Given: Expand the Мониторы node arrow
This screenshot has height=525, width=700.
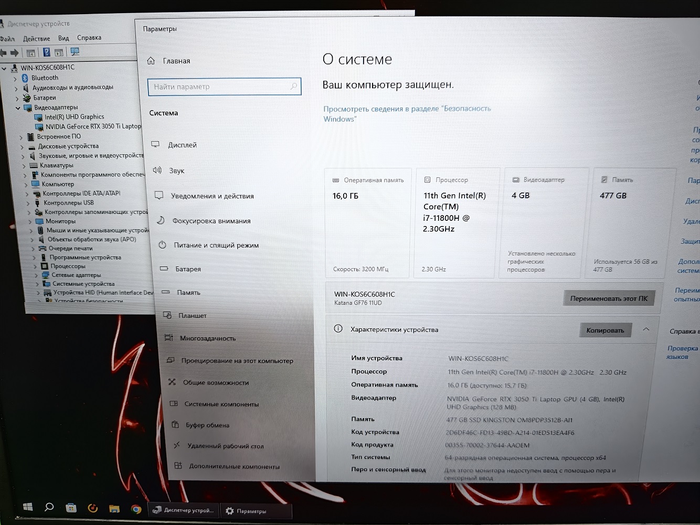Looking at the screenshot, I should point(30,222).
